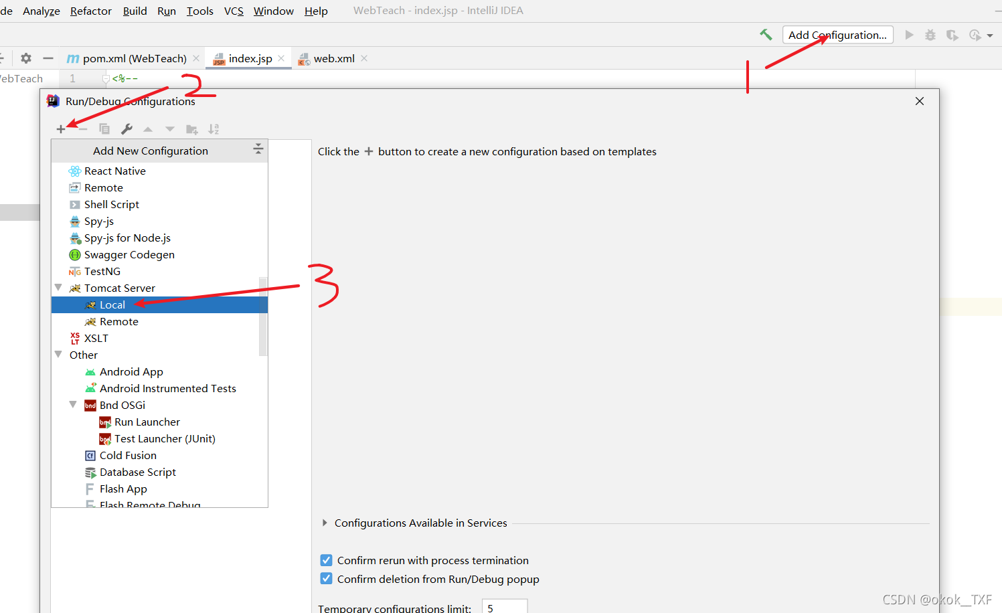Collapse the Other group node
Viewport: 1002px width, 613px height.
(58, 355)
